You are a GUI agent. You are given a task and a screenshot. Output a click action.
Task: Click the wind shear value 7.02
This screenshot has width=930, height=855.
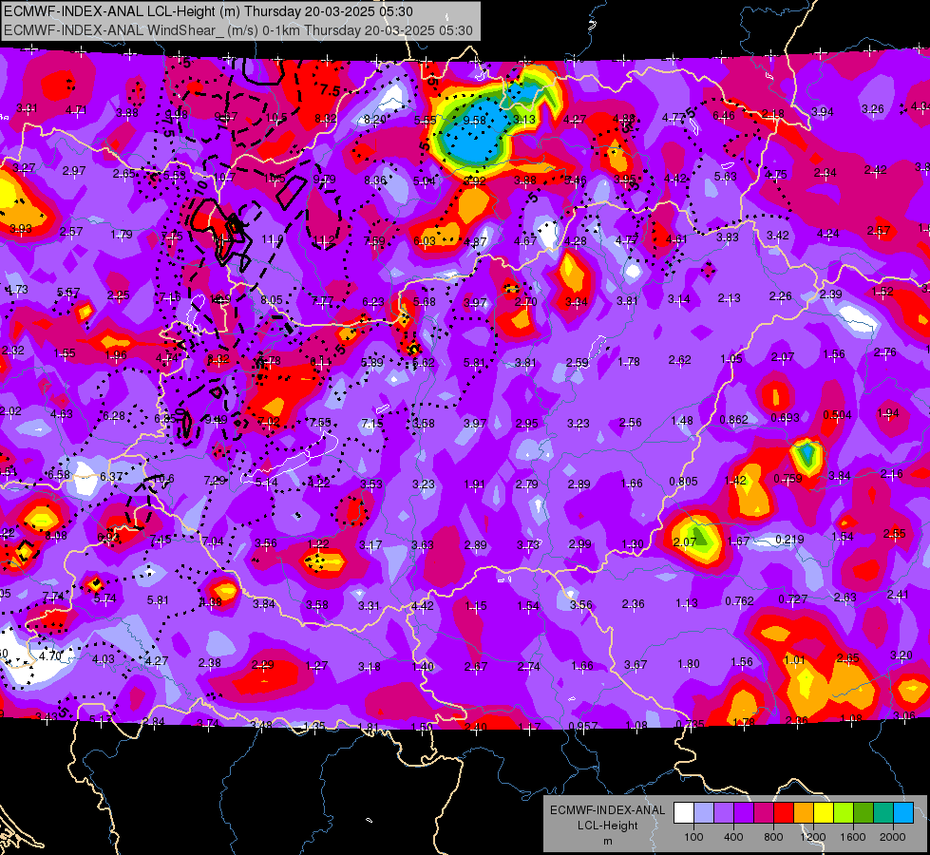point(269,421)
